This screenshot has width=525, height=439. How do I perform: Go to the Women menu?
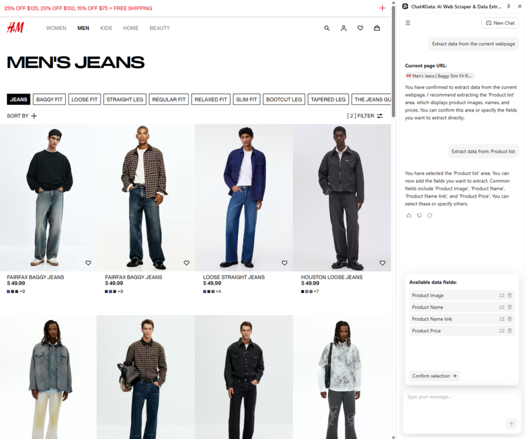(56, 28)
